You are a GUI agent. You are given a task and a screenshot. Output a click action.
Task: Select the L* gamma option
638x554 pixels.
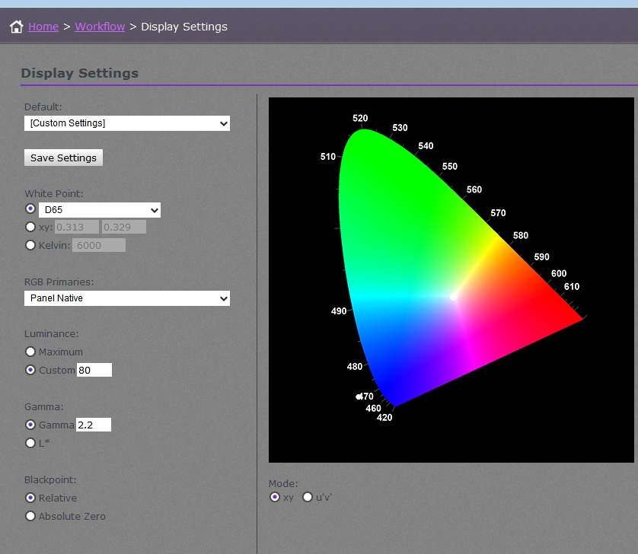click(x=30, y=443)
